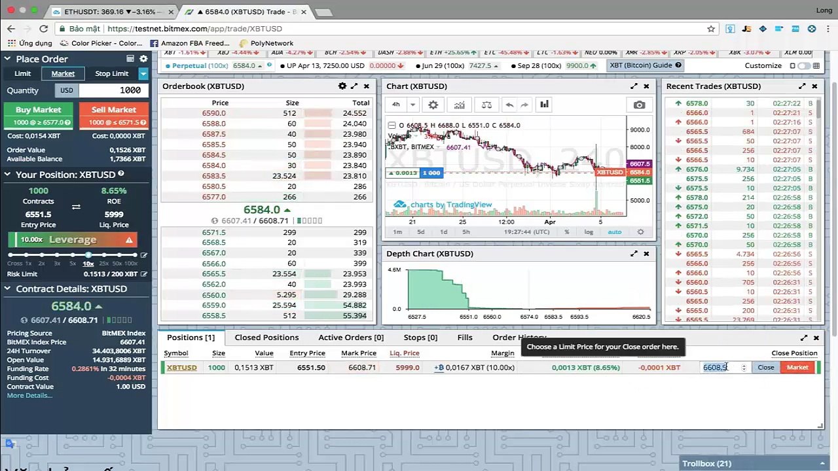Click the leverage warning triangle icon
The width and height of the screenshot is (838, 471).
click(129, 240)
